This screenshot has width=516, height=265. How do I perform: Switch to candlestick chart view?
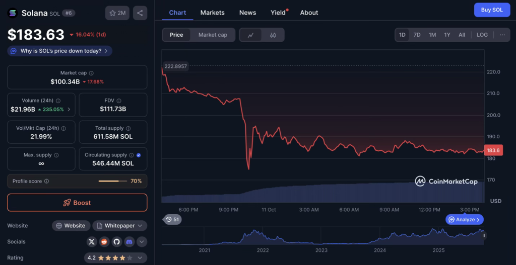[273, 35]
